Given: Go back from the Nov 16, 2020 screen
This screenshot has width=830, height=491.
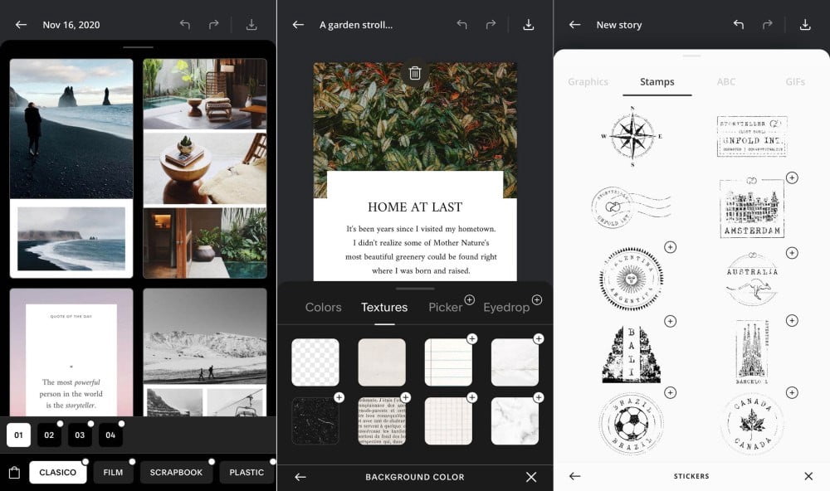Looking at the screenshot, I should [21, 25].
